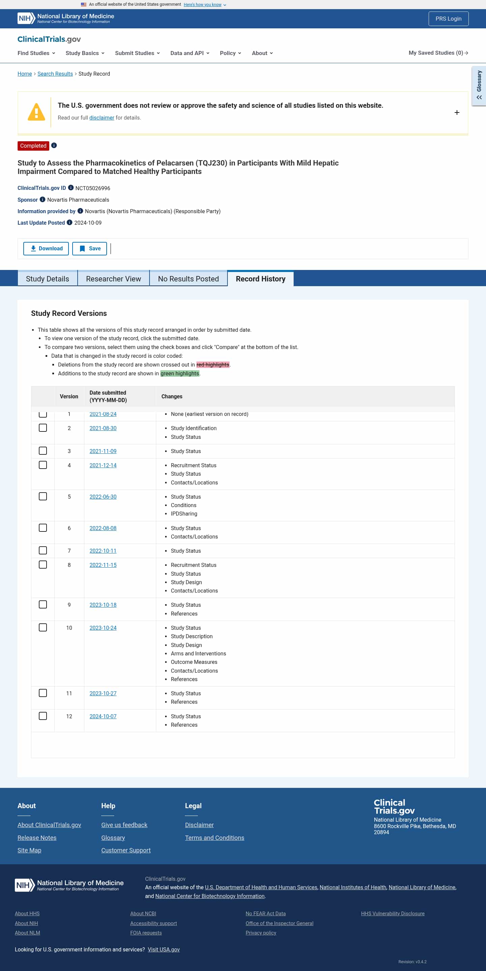This screenshot has height=971, width=486.
Task: Click Give us feedback in footer
Action: point(124,825)
